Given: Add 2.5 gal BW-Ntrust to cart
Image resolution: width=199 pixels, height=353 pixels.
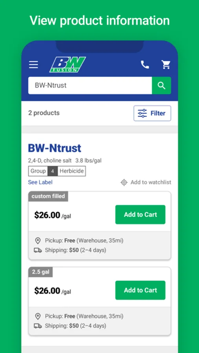Looking at the screenshot, I should (x=140, y=290).
